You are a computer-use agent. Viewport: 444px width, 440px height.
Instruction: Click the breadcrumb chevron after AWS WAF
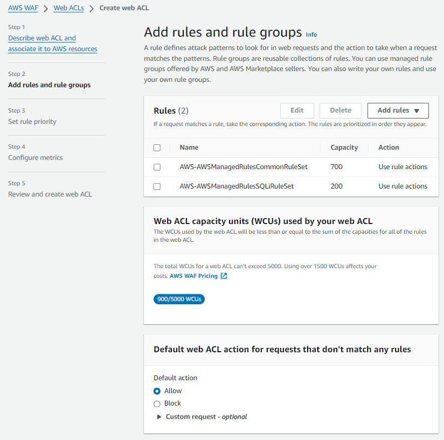[x=46, y=9]
